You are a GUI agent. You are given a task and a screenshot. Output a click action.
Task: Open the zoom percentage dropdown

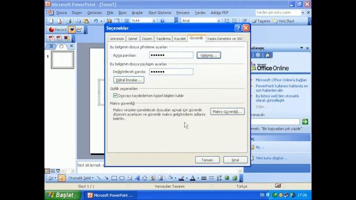pos(154,21)
